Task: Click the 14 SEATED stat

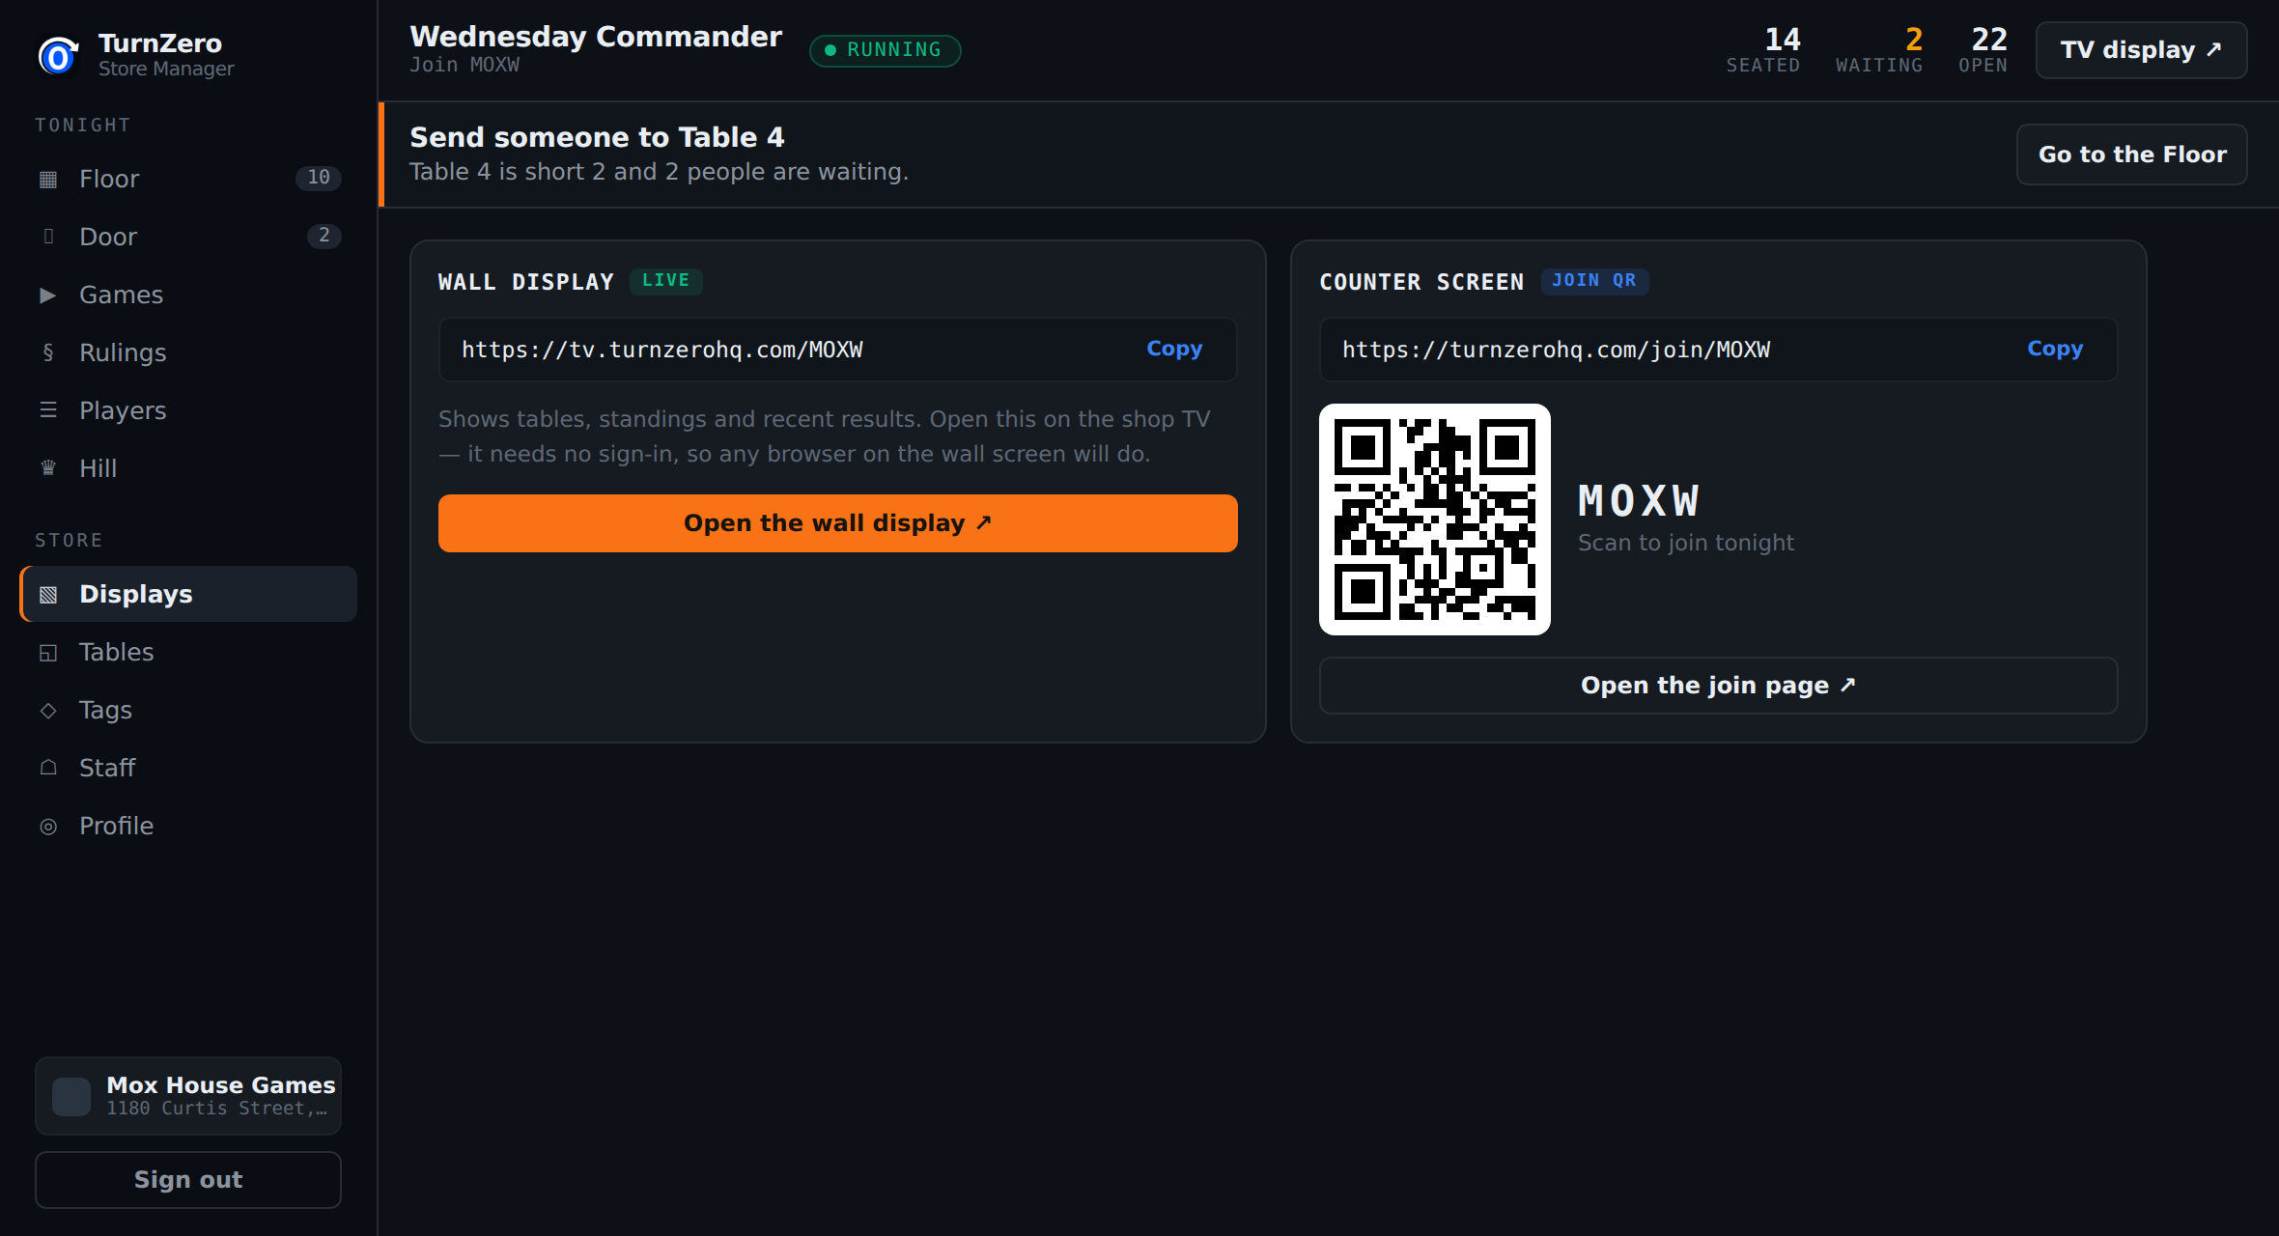Action: [1763, 50]
